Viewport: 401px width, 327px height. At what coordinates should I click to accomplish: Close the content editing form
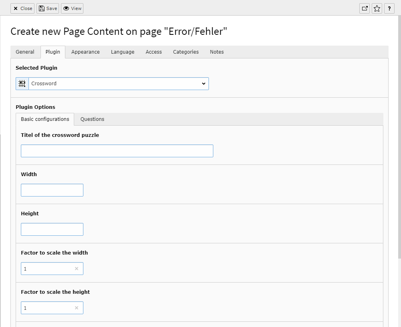pos(22,8)
